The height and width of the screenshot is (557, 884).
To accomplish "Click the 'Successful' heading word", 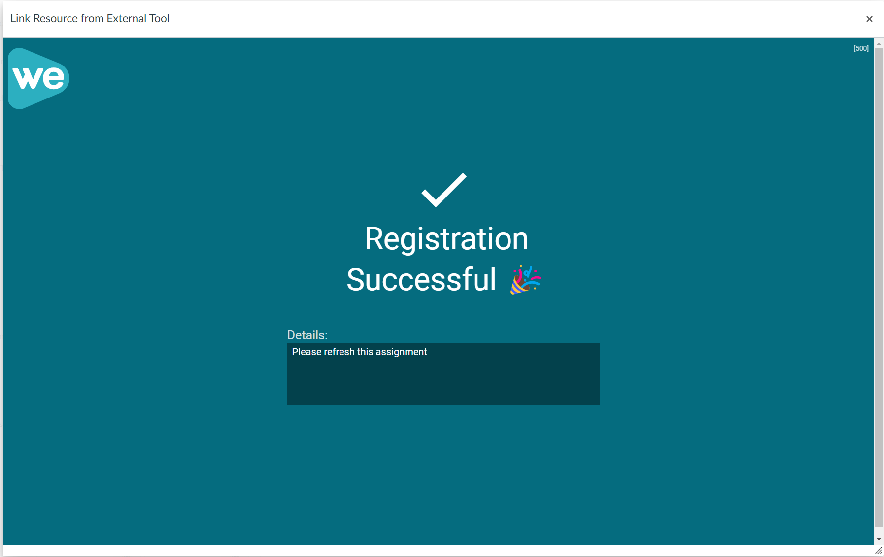I will click(x=421, y=280).
